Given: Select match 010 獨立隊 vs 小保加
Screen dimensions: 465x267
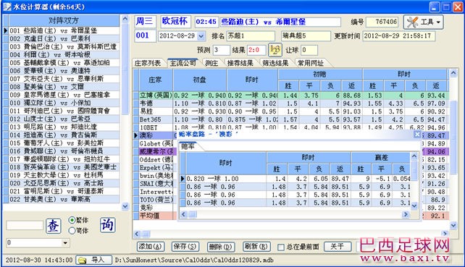Looking at the screenshot, I should tap(64, 103).
